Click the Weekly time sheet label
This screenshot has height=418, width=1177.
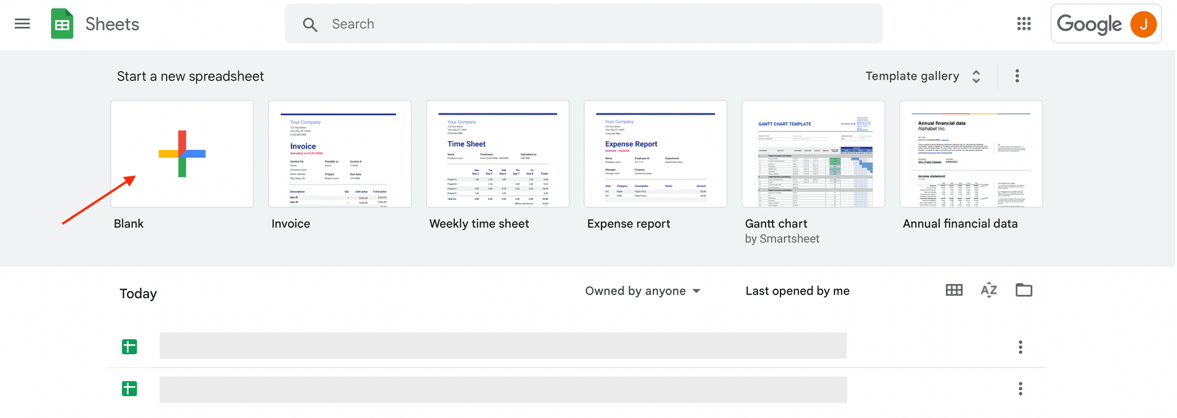[479, 224]
